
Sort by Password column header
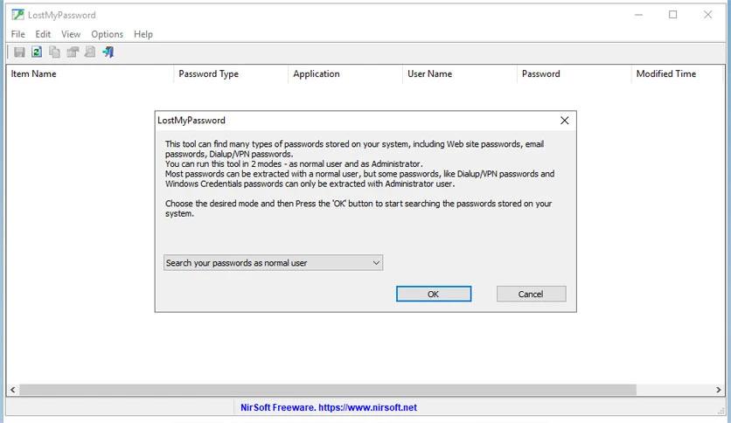(574, 73)
